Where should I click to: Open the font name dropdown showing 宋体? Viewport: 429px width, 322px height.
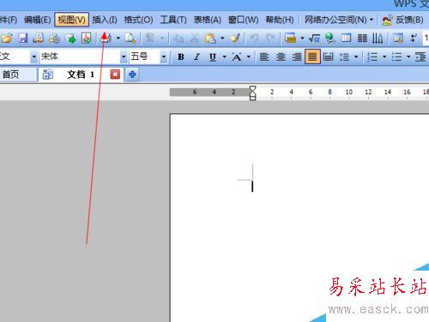(124, 57)
